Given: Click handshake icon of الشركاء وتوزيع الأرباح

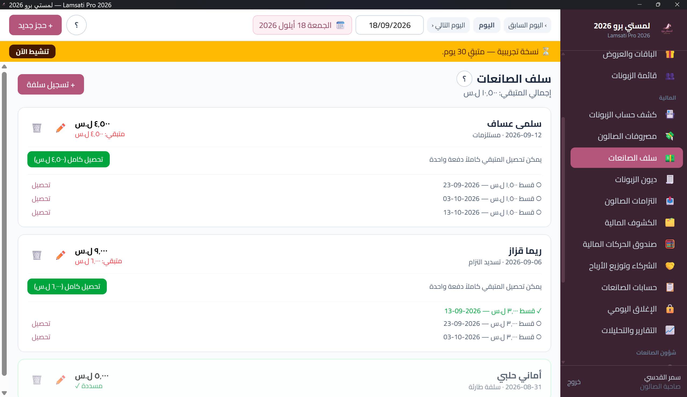Looking at the screenshot, I should coord(670,266).
